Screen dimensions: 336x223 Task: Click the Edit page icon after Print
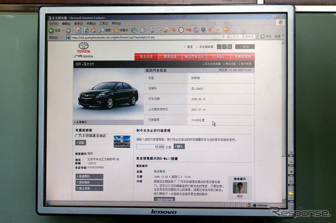[x=159, y=30]
